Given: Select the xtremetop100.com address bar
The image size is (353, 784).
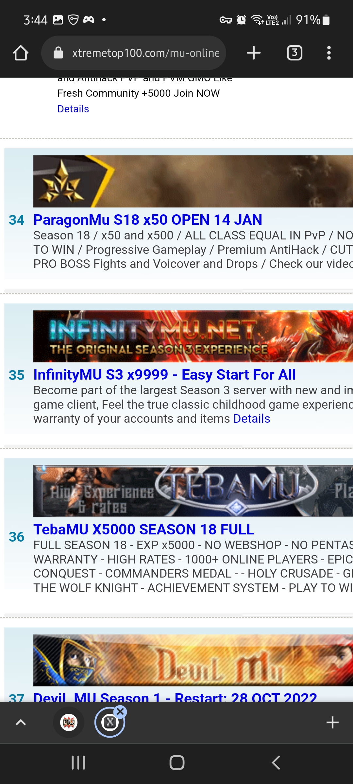Looking at the screenshot, I should (134, 53).
